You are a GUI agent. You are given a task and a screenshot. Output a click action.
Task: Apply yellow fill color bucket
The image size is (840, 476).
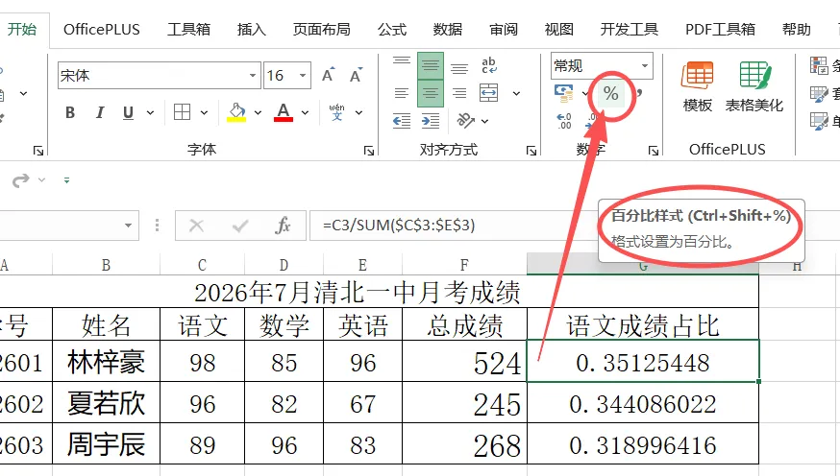[x=236, y=112]
